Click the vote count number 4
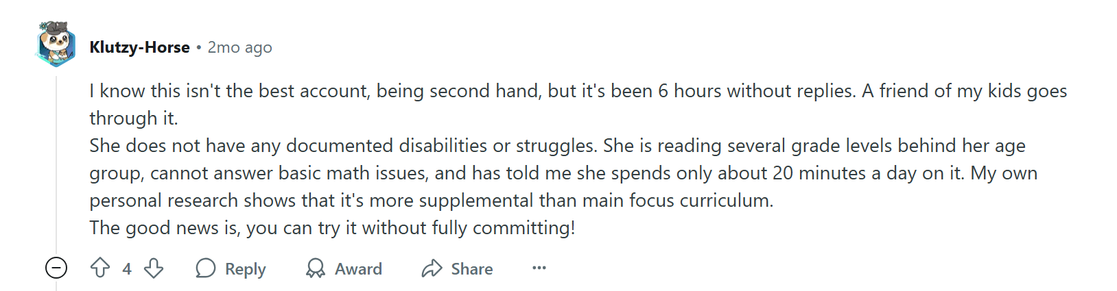 [127, 269]
